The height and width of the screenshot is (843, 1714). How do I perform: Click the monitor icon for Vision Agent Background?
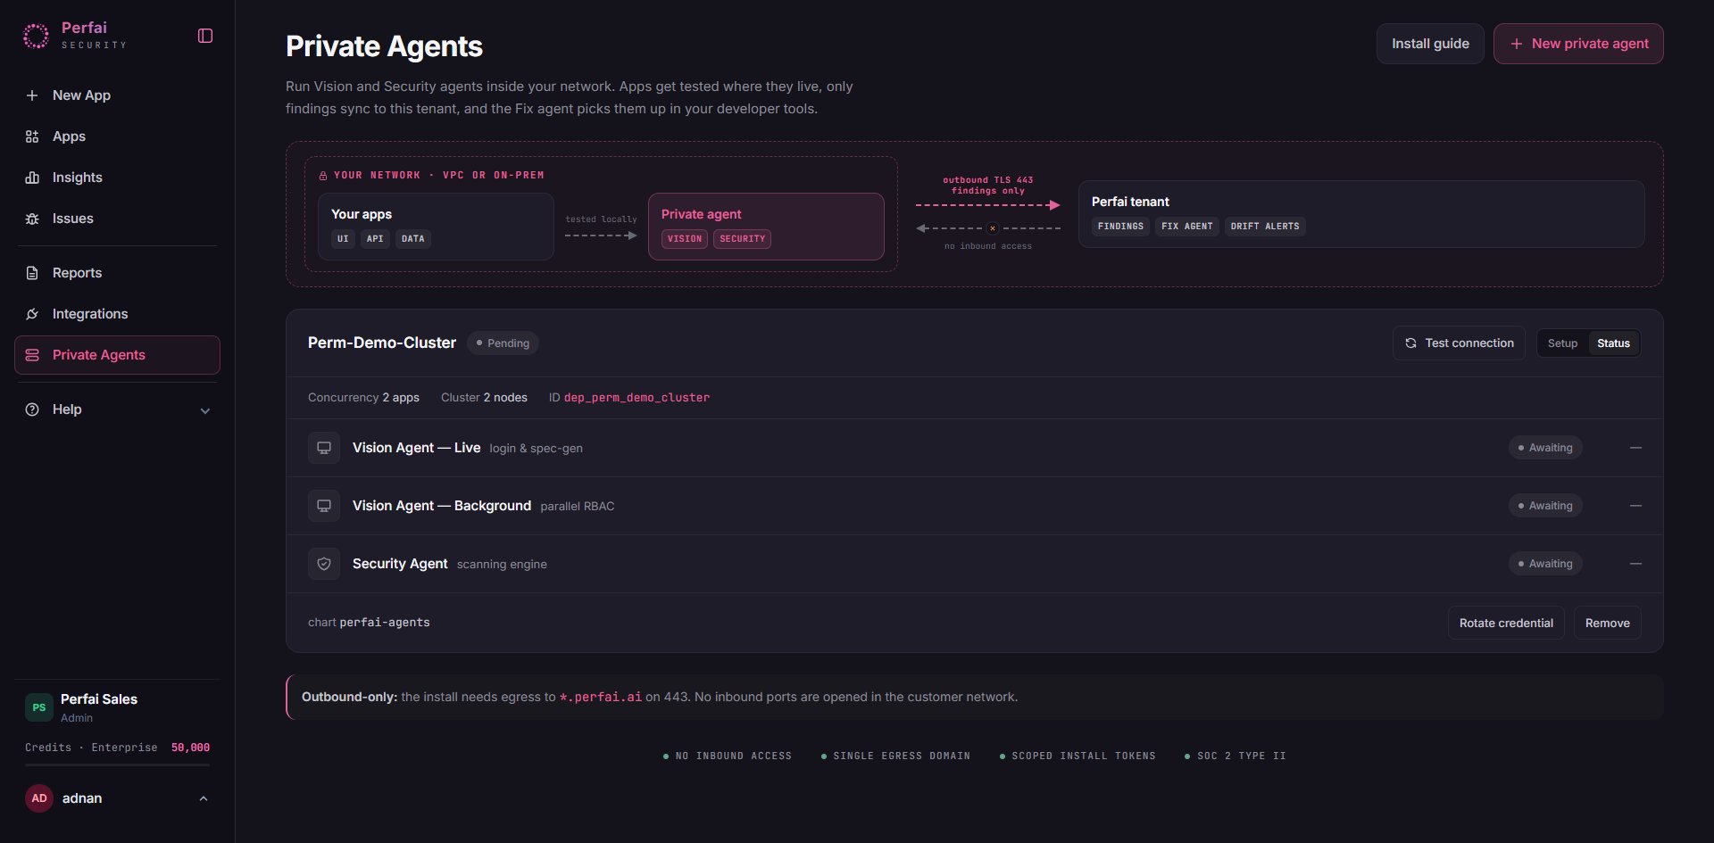(324, 506)
